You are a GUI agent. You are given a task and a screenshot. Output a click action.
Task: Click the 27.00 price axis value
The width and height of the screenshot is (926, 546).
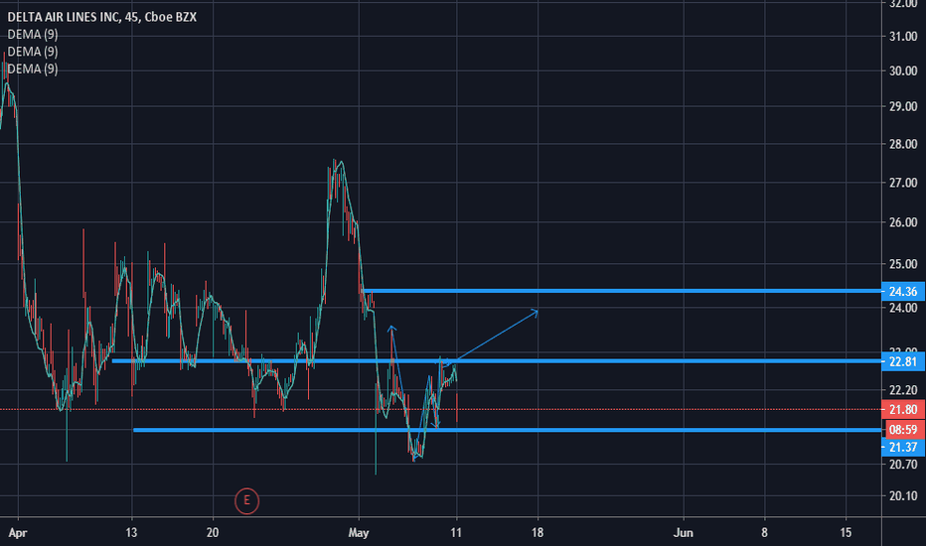click(x=903, y=183)
